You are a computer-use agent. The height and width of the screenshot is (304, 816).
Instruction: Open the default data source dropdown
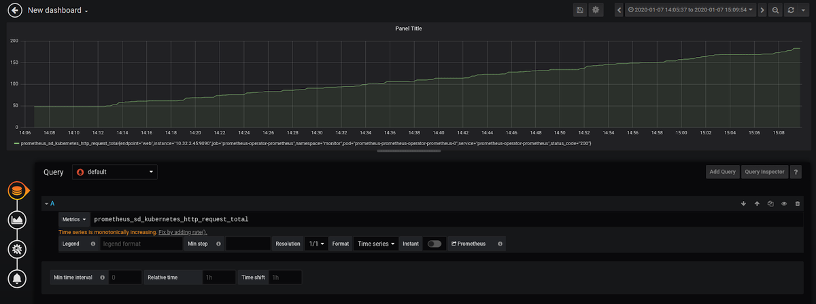tap(115, 172)
